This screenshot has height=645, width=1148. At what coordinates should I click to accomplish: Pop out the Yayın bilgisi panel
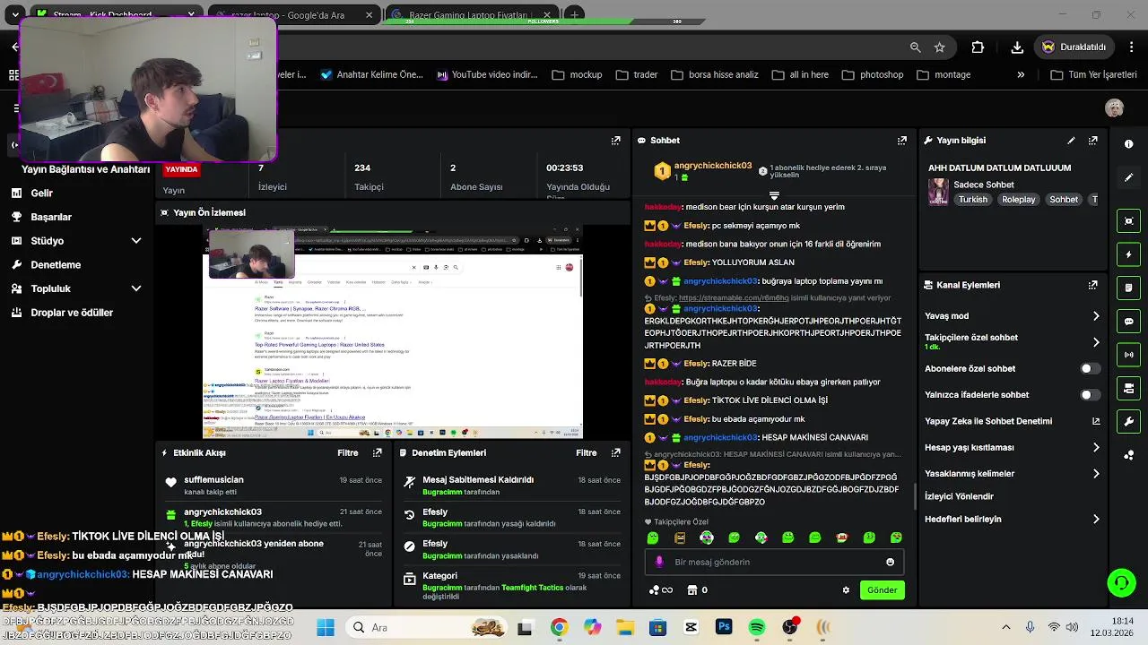click(1093, 141)
